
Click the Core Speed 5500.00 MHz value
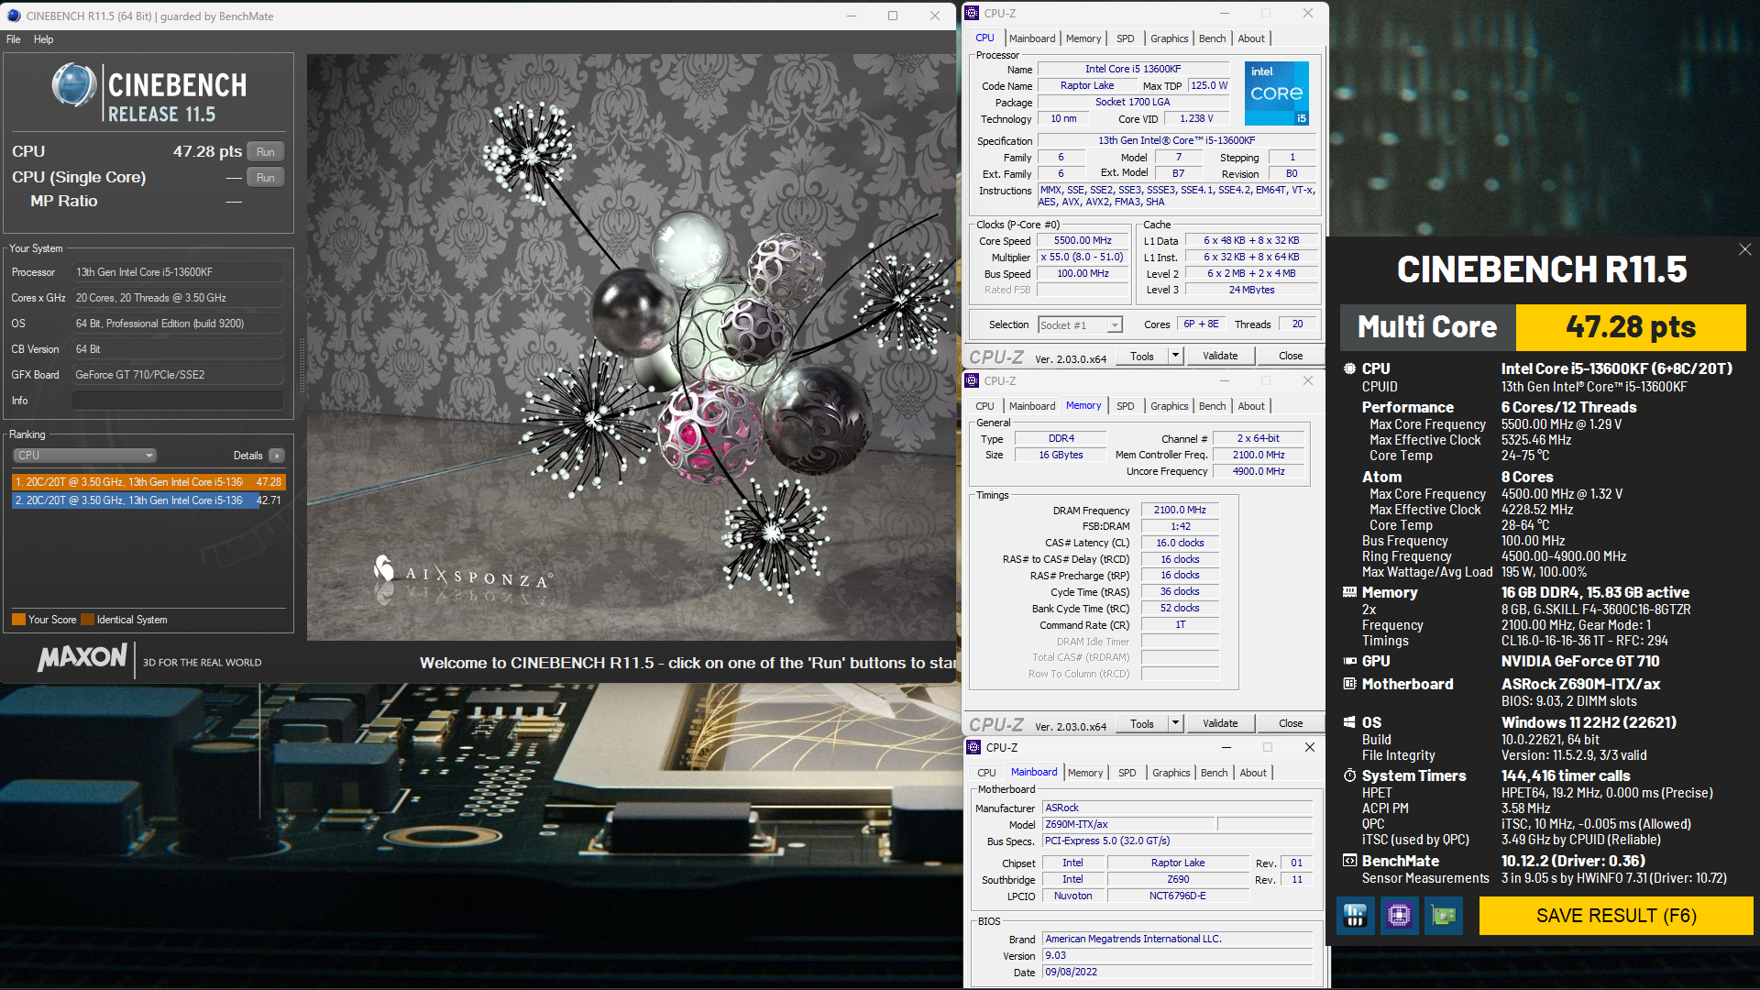[x=1083, y=241]
